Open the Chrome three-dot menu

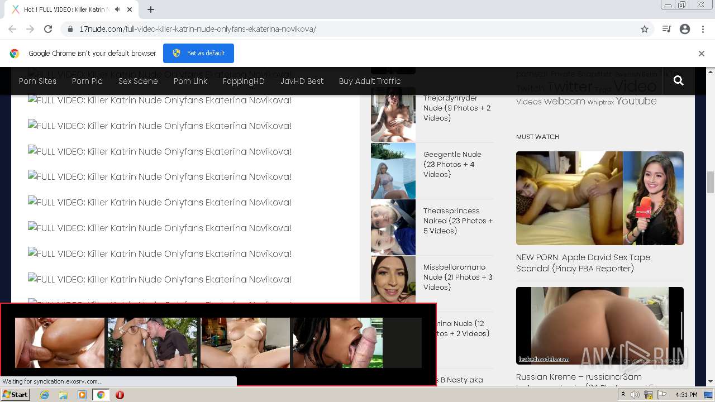point(702,29)
